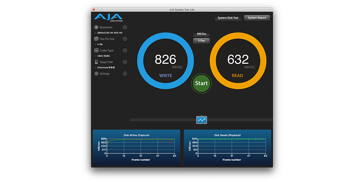The image size is (364, 182).
Task: Switch units to F/Sec
Action: coord(201,41)
